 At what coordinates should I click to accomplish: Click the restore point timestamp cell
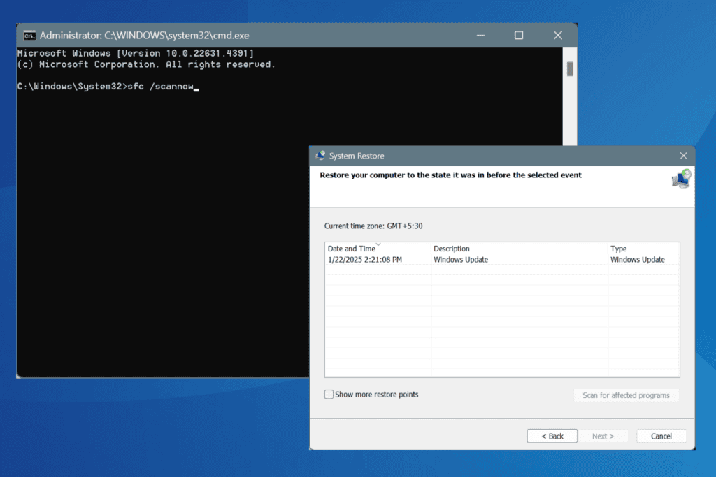coord(366,259)
